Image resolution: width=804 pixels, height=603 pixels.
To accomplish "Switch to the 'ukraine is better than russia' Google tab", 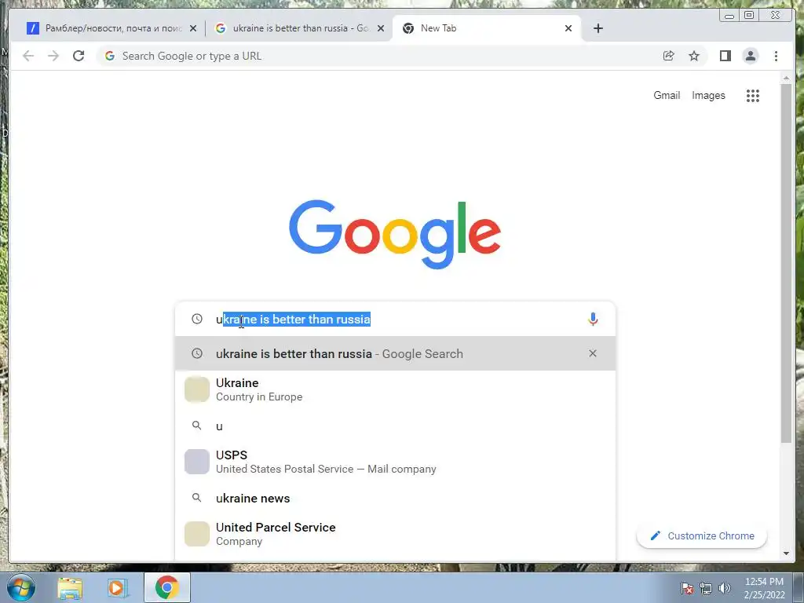I will 299,28.
